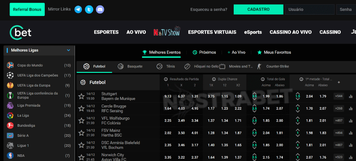This screenshot has width=356, height=161.
Task: Favorite the Stuttgart vs Bayern de Munique match
Action: (x=81, y=96)
